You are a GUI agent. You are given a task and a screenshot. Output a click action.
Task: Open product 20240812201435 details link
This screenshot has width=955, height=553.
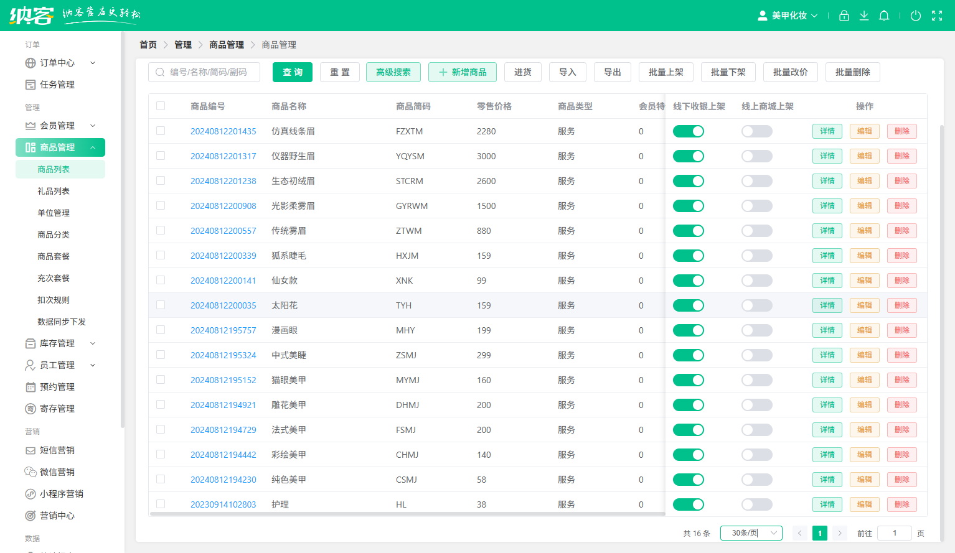pos(223,131)
